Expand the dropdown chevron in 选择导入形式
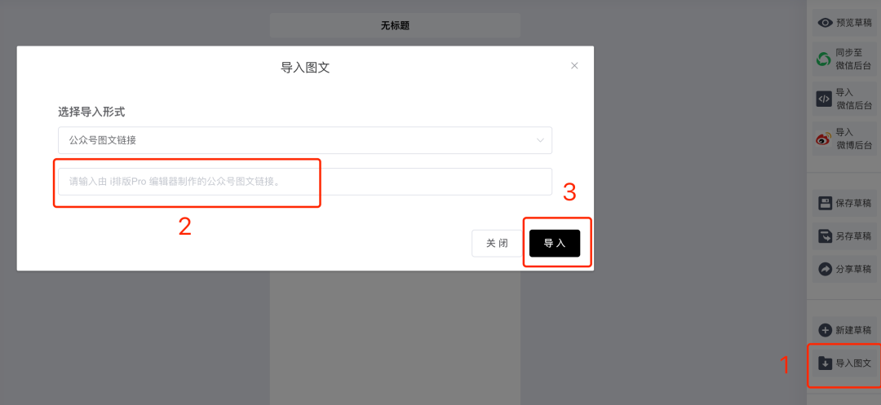 tap(540, 140)
